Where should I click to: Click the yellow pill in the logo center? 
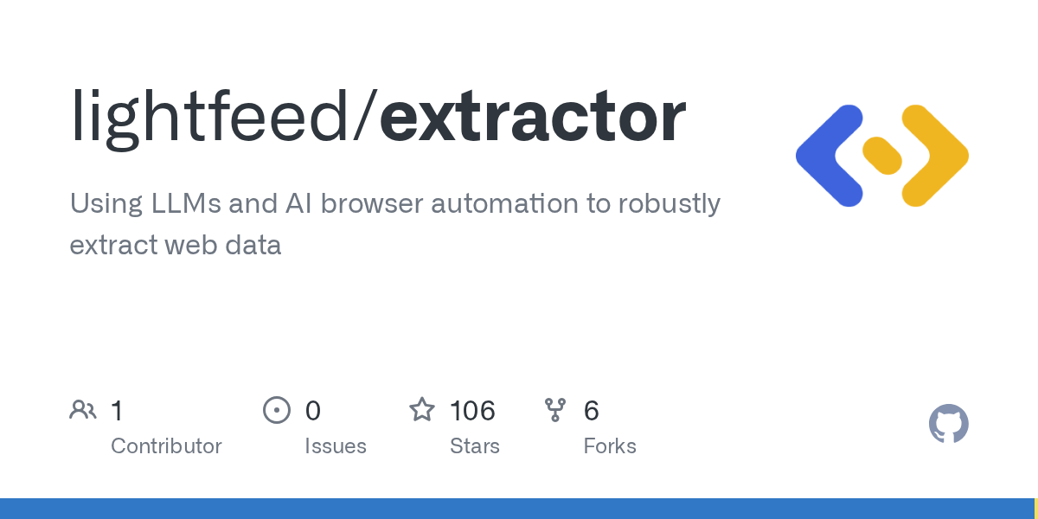[882, 157]
